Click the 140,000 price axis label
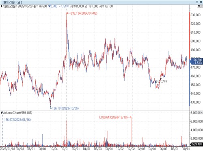This screenshot has width=203, height=151. [195, 94]
